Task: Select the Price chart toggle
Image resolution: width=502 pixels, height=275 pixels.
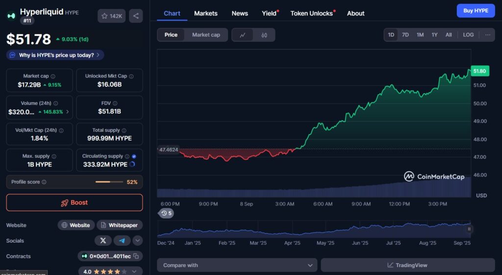Action: [x=171, y=35]
